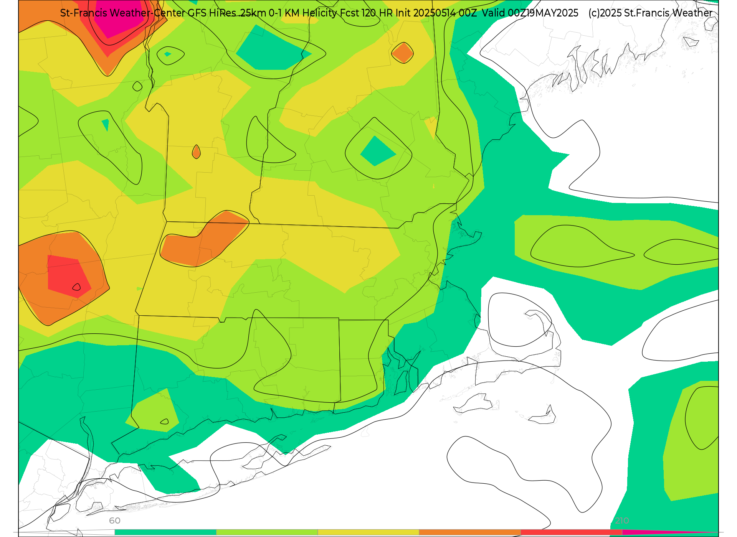
Task: Click the green segment of the colorbar
Action: tap(165, 532)
